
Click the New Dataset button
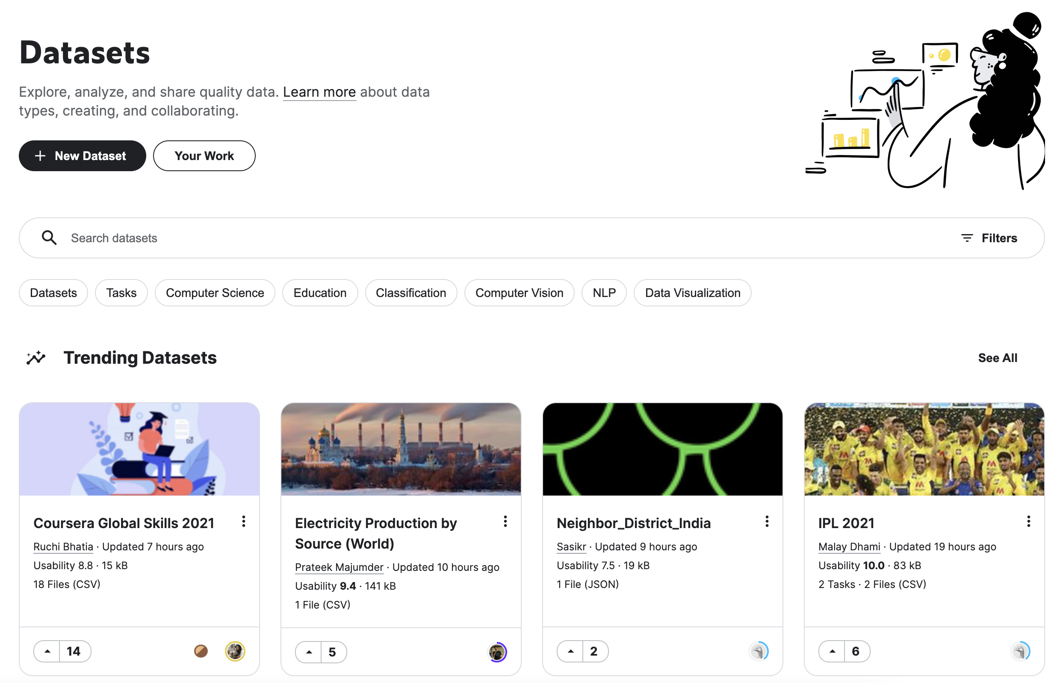82,156
